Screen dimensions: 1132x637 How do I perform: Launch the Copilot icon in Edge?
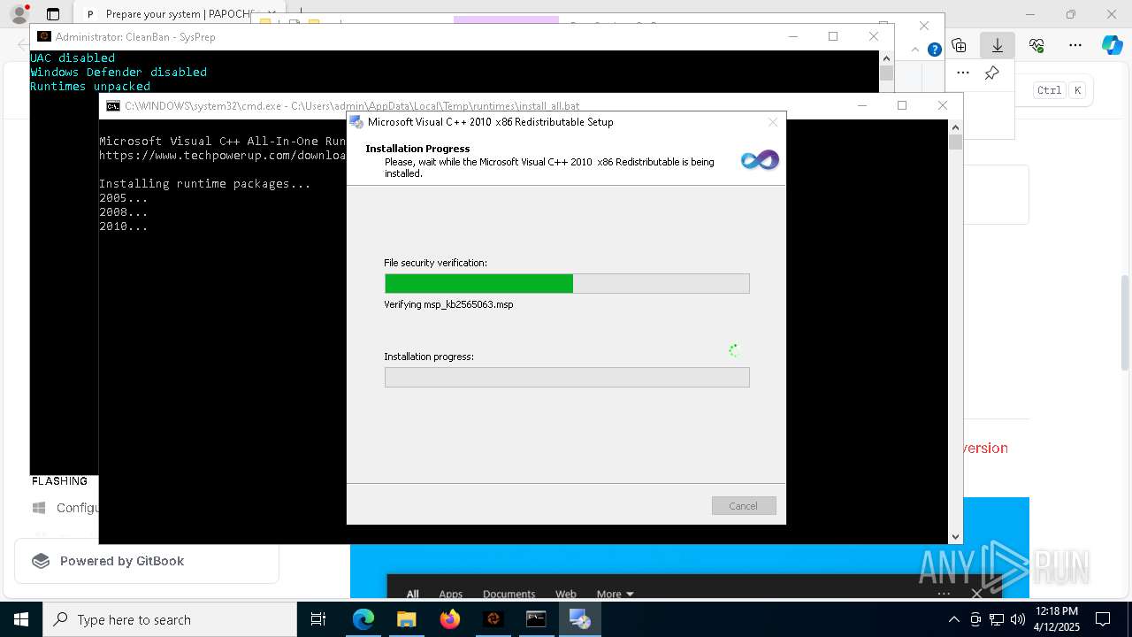1112,45
